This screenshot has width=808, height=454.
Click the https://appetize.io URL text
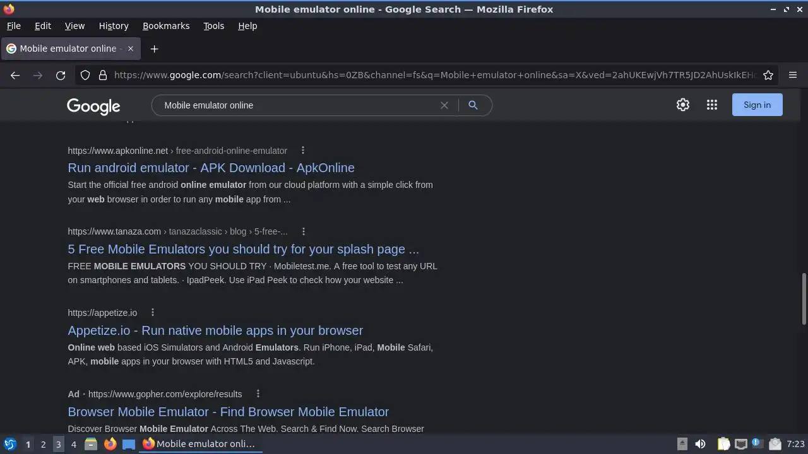pos(102,313)
